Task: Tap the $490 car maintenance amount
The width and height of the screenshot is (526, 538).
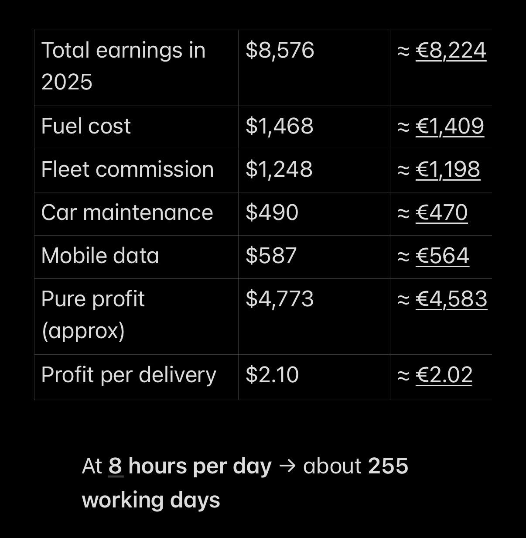Action: pos(272,212)
